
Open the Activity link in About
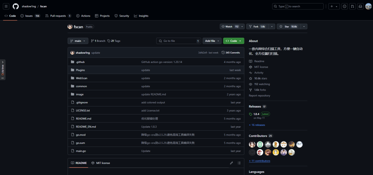click(256, 73)
